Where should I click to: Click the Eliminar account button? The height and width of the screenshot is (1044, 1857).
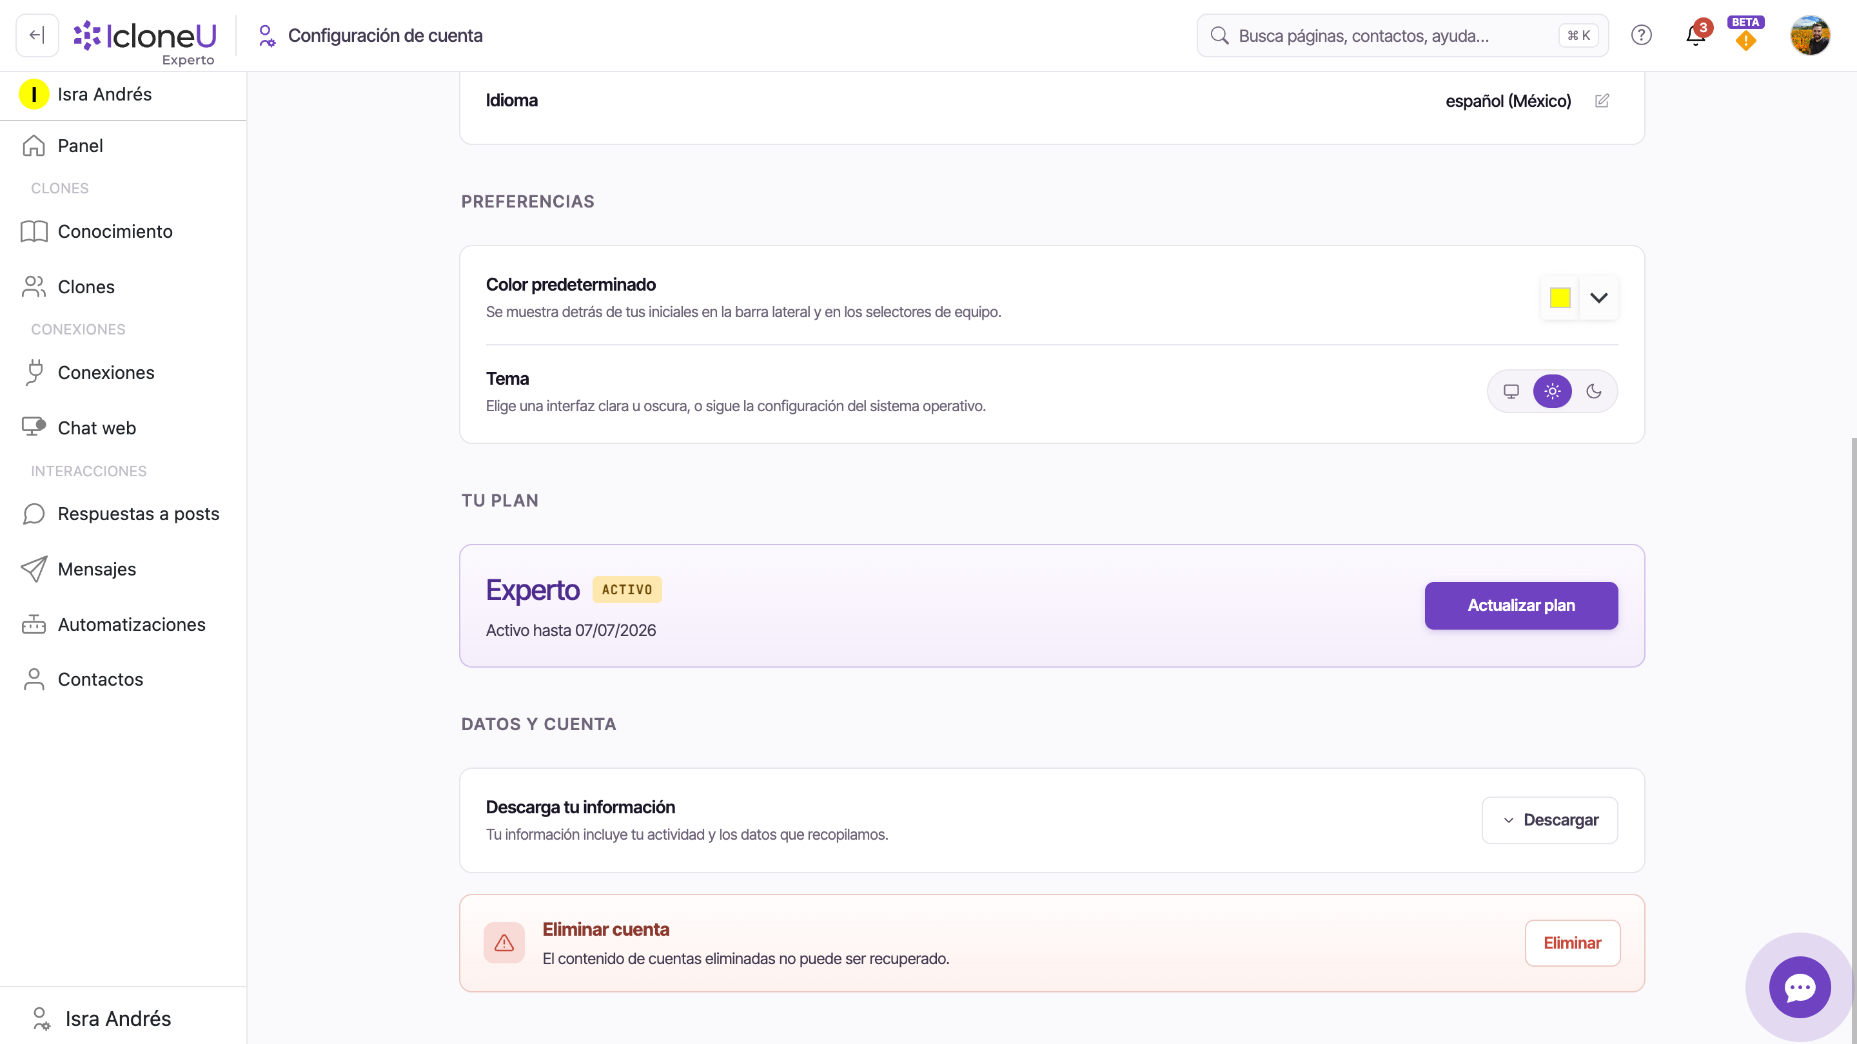[x=1572, y=942]
